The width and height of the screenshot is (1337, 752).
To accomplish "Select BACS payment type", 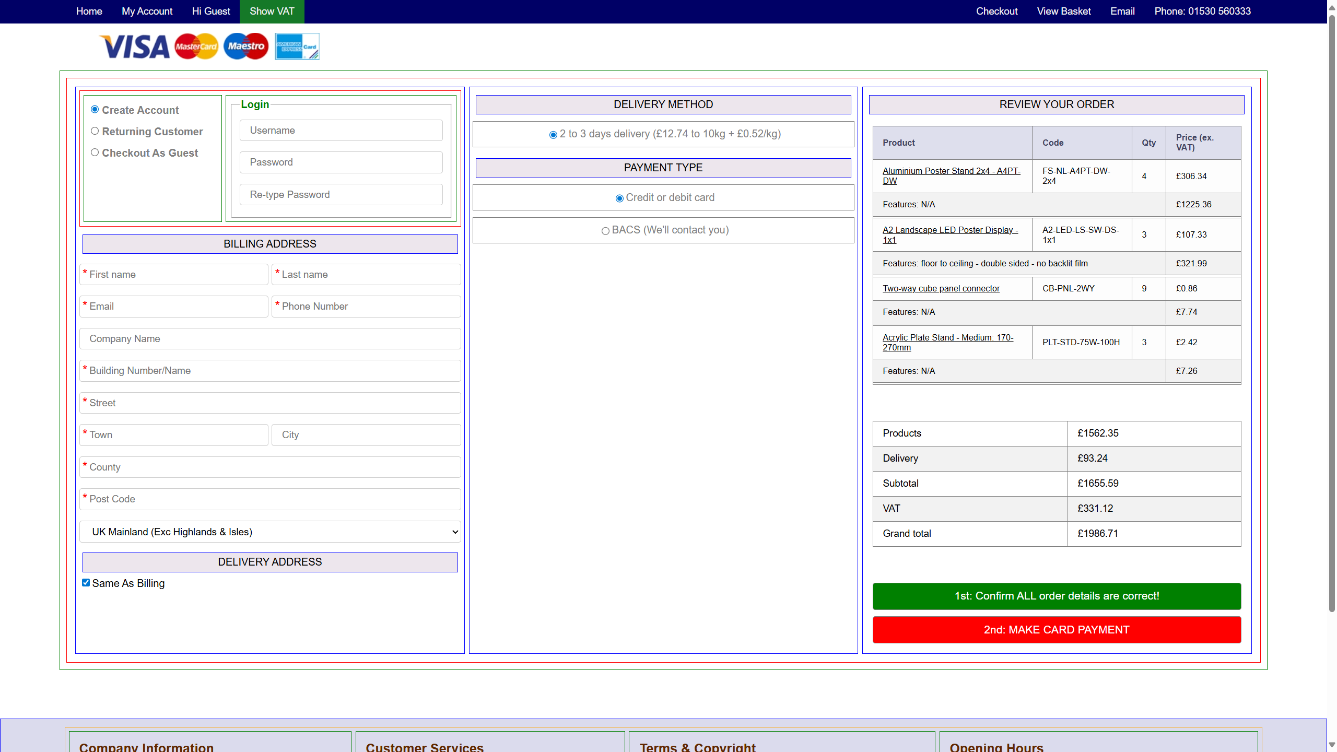I will (605, 231).
